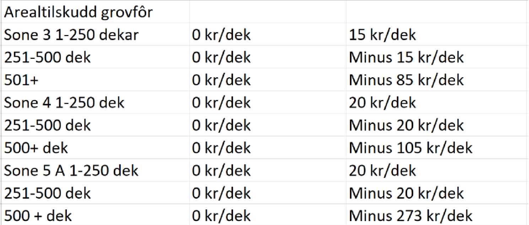Image resolution: width=529 pixels, height=225 pixels.
Task: Select the "501+" row label cell
Action: coord(21,80)
